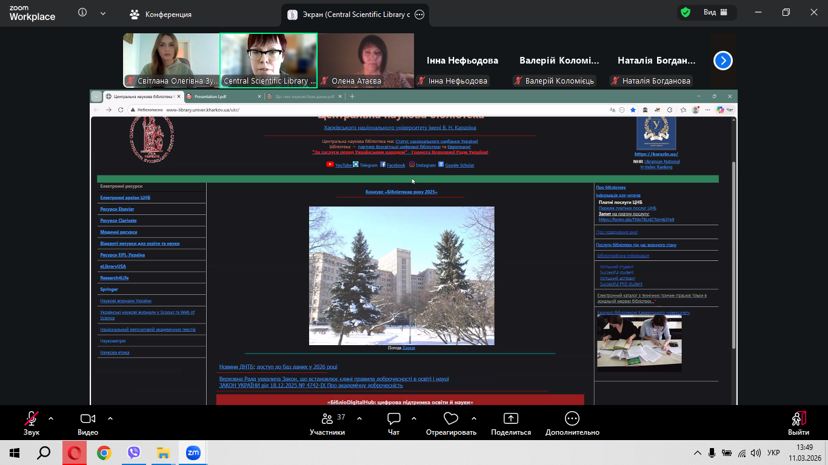Expand the arrow next to Участники
828x465 pixels.
[359, 418]
